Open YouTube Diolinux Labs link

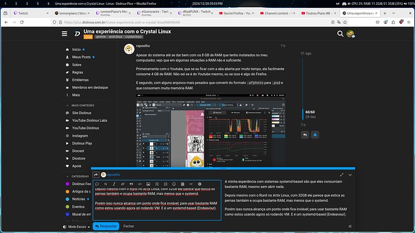coord(90,121)
